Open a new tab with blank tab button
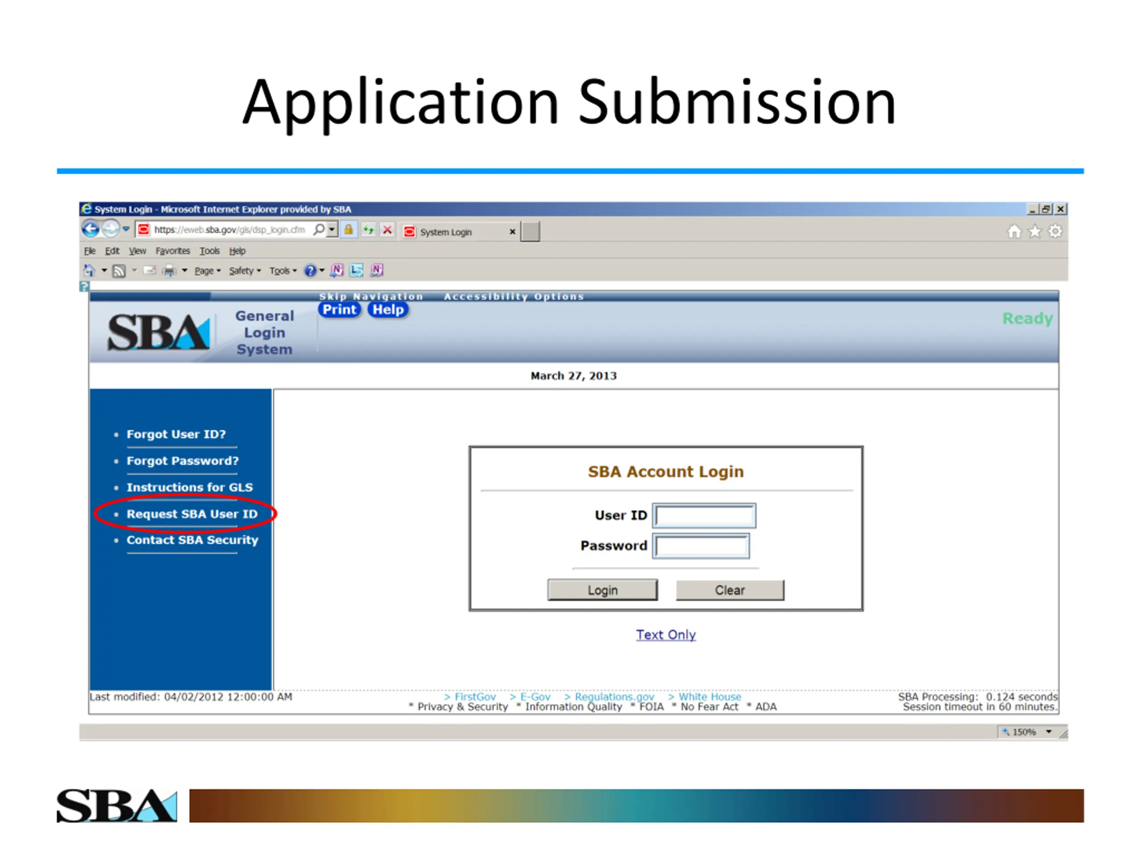Image resolution: width=1141 pixels, height=856 pixels. [530, 232]
